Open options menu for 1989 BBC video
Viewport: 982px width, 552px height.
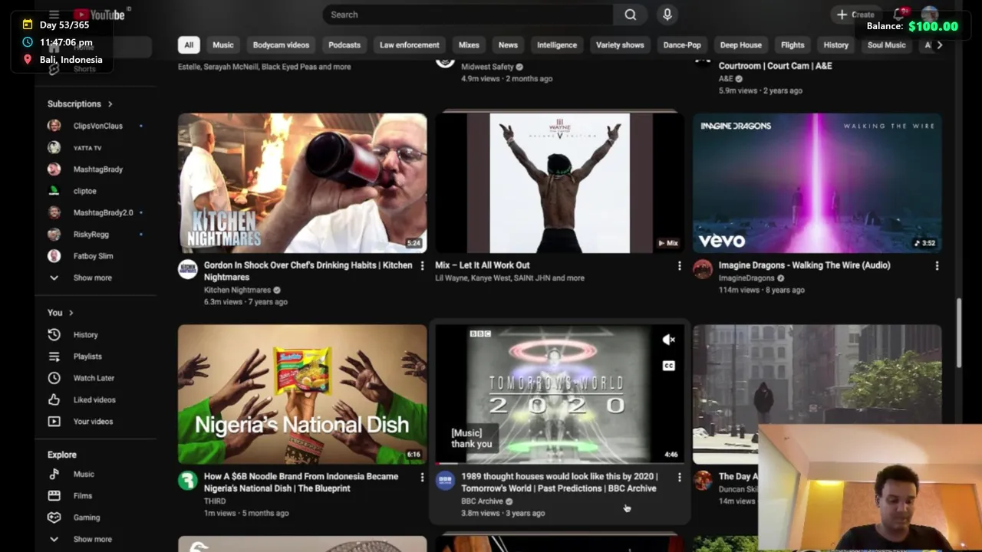click(x=679, y=477)
